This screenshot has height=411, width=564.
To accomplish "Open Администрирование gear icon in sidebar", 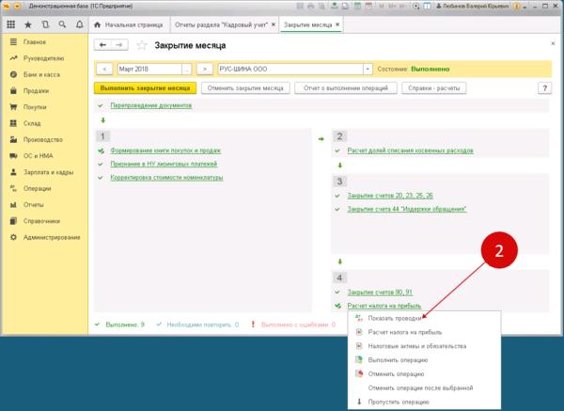I will click(x=12, y=236).
